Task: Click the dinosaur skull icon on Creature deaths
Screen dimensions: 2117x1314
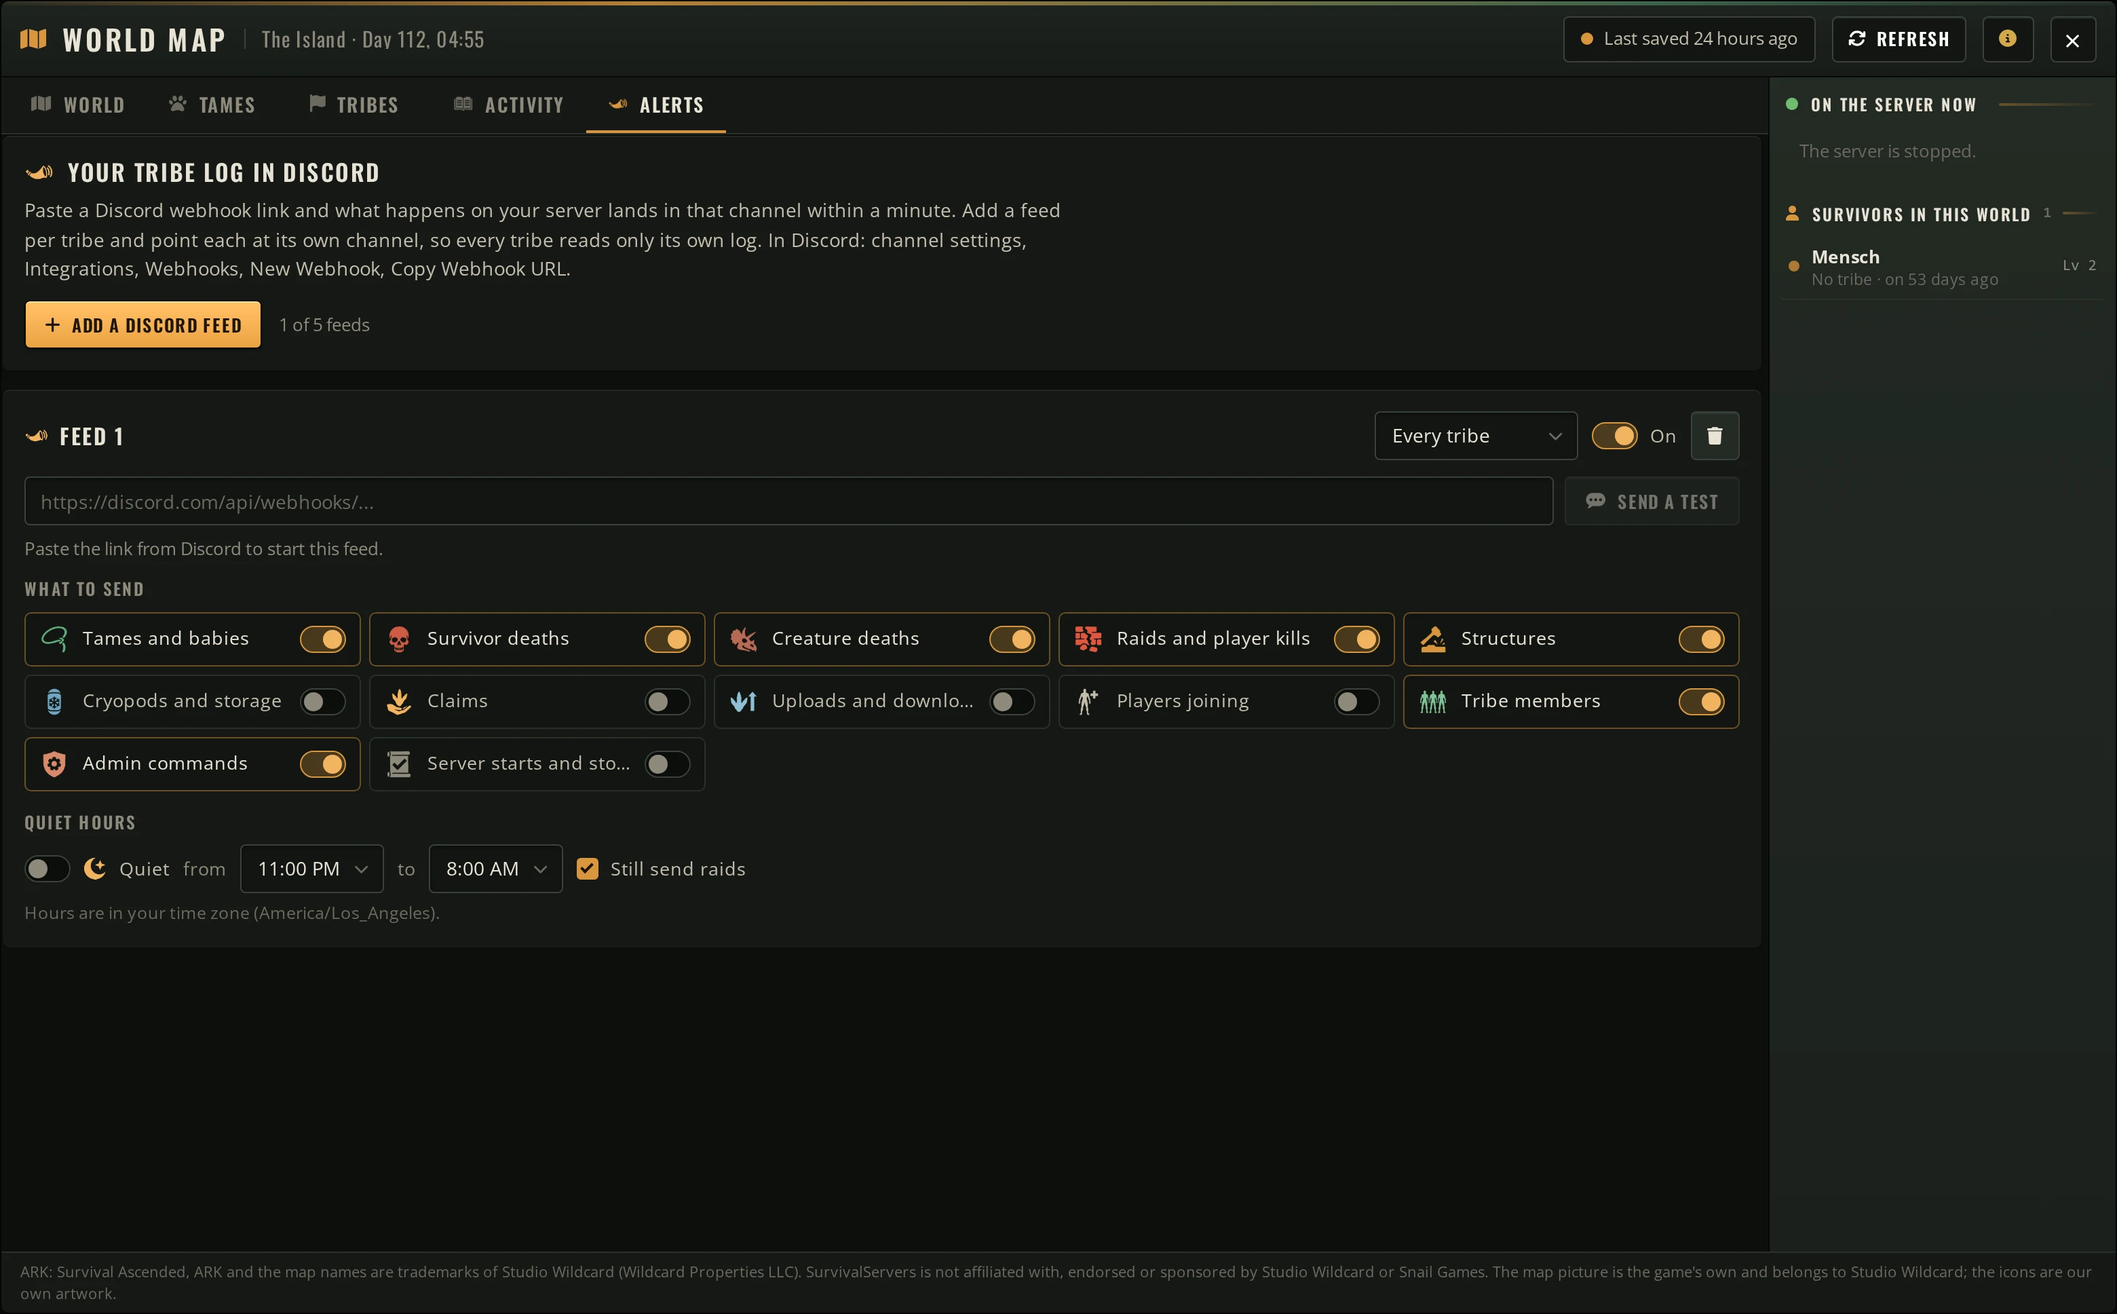Action: [x=744, y=639]
